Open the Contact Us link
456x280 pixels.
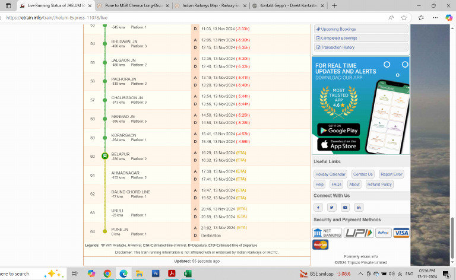click(363, 174)
